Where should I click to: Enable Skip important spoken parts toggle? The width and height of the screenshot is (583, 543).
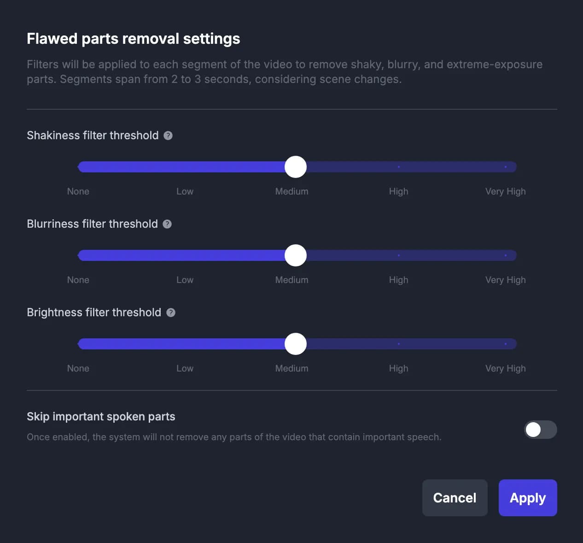[540, 430]
